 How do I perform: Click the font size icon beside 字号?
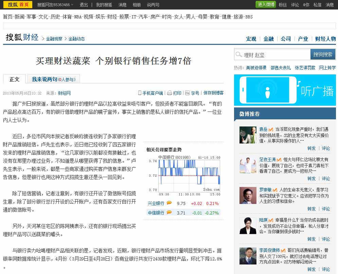point(187,93)
